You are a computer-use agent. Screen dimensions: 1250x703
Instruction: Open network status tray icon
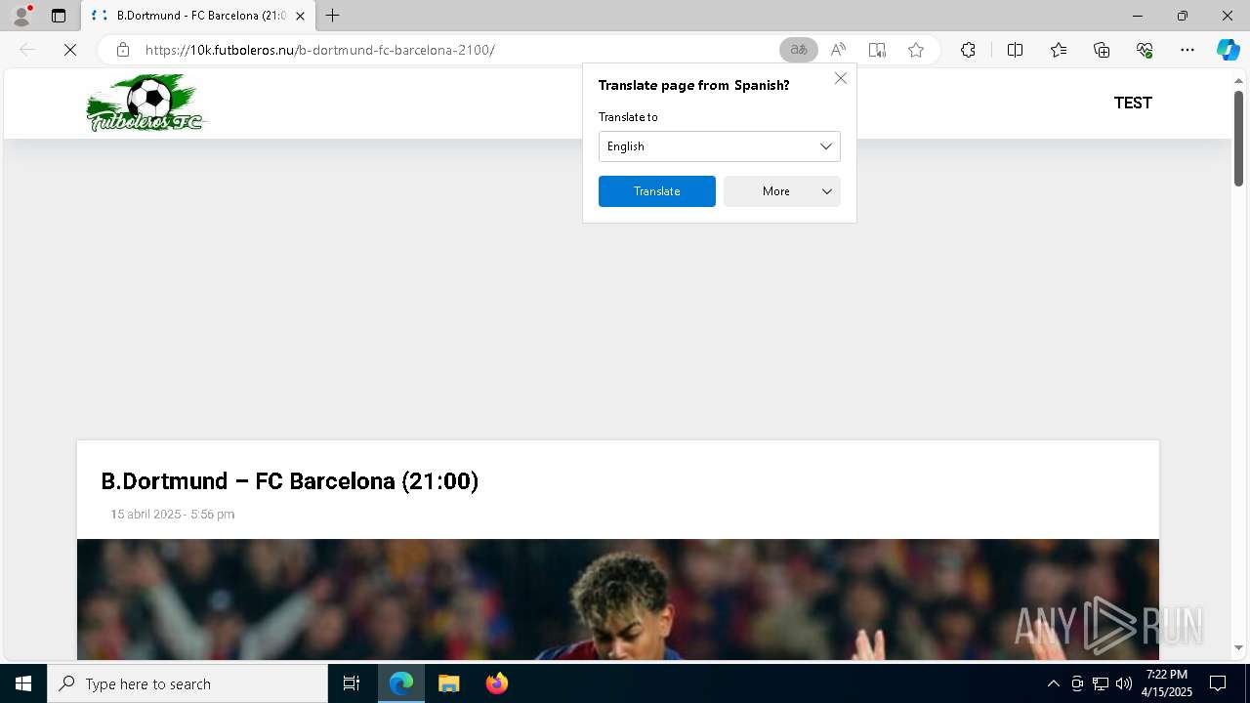pyautogui.click(x=1101, y=683)
